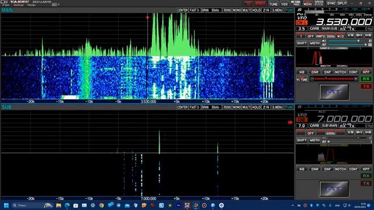Open the layout selector dropdown next to Help

[56, 5]
